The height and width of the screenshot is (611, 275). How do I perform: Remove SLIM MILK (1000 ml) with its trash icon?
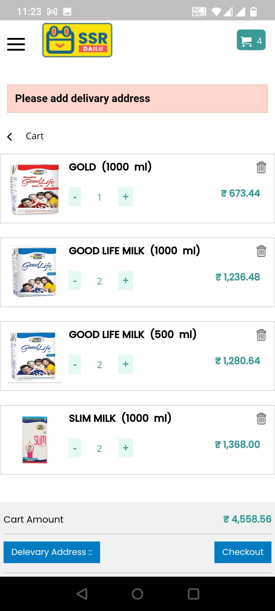261,419
